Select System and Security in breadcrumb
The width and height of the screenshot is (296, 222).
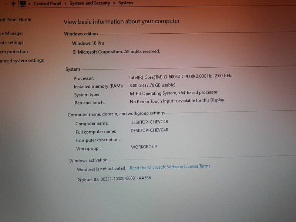(x=90, y=3)
